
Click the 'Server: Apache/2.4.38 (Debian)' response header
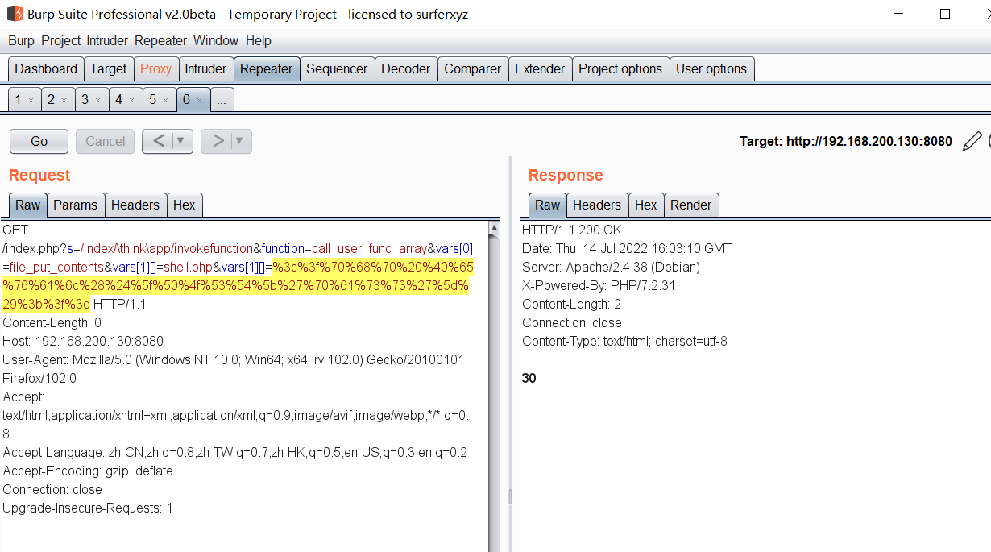(x=612, y=267)
